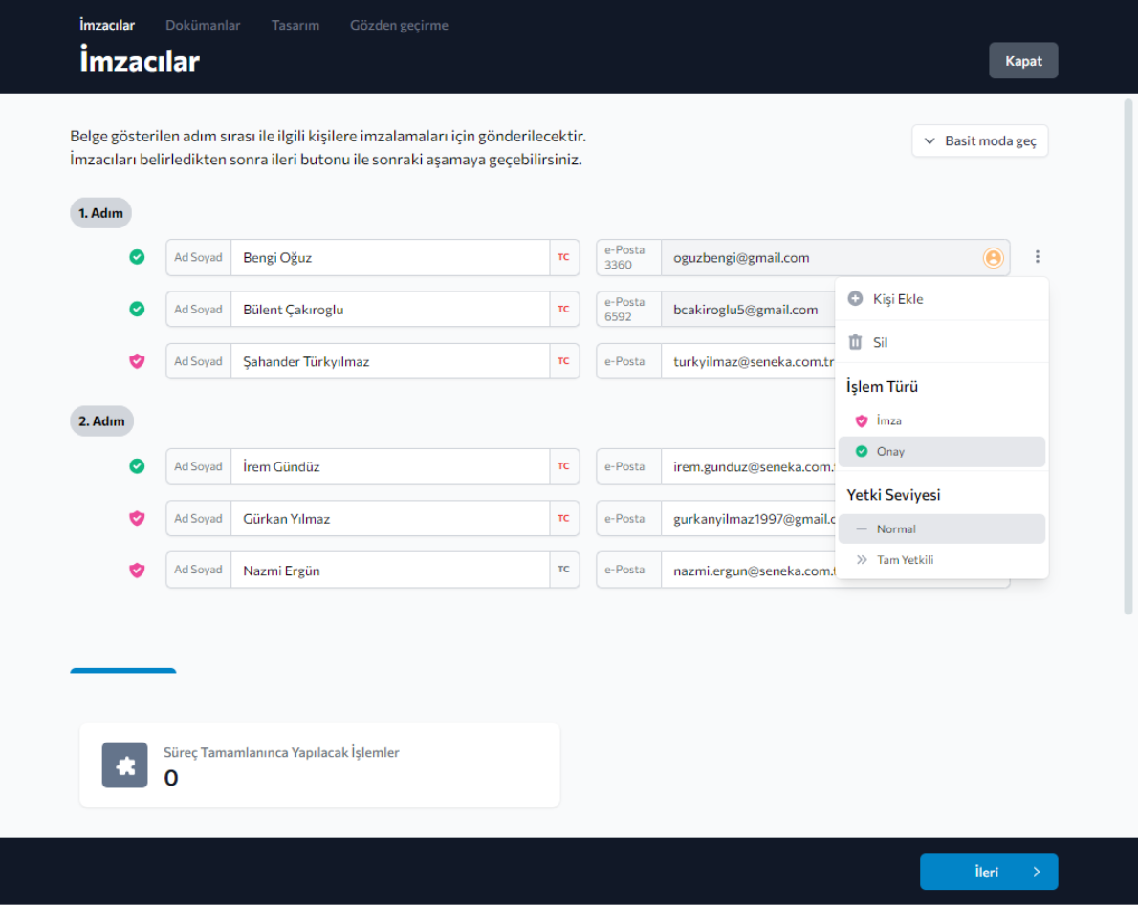This screenshot has width=1138, height=905.
Task: Click the green approval icon beside Bülent Çakıroglu
Action: pos(137,309)
